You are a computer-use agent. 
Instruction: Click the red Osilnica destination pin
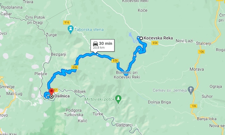pos(51,92)
